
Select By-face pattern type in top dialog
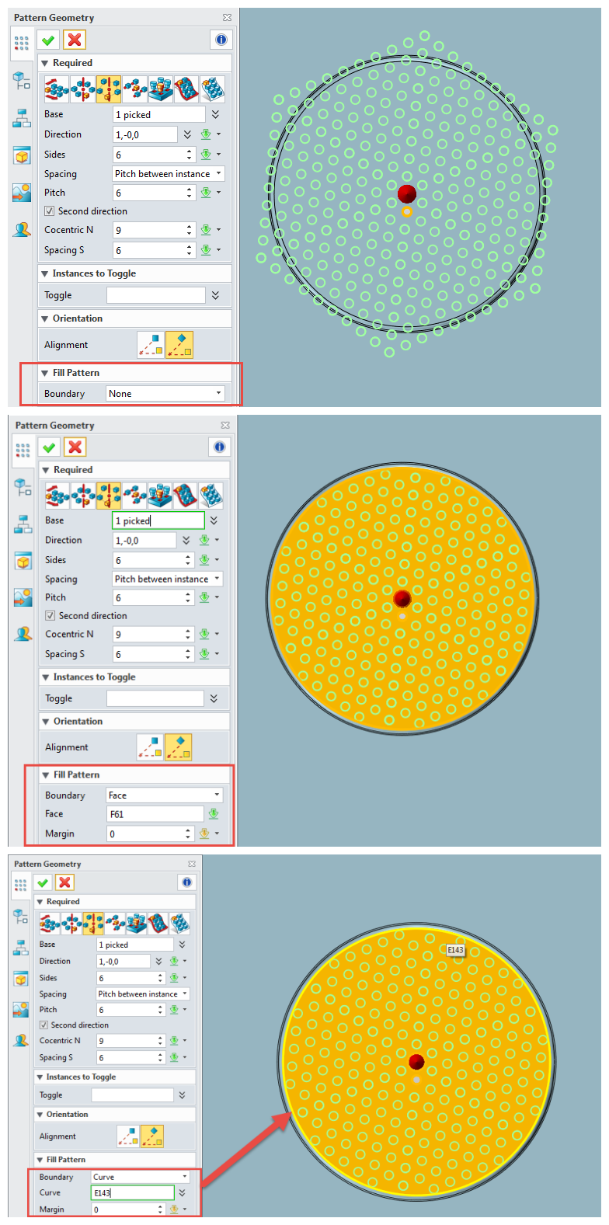[212, 89]
